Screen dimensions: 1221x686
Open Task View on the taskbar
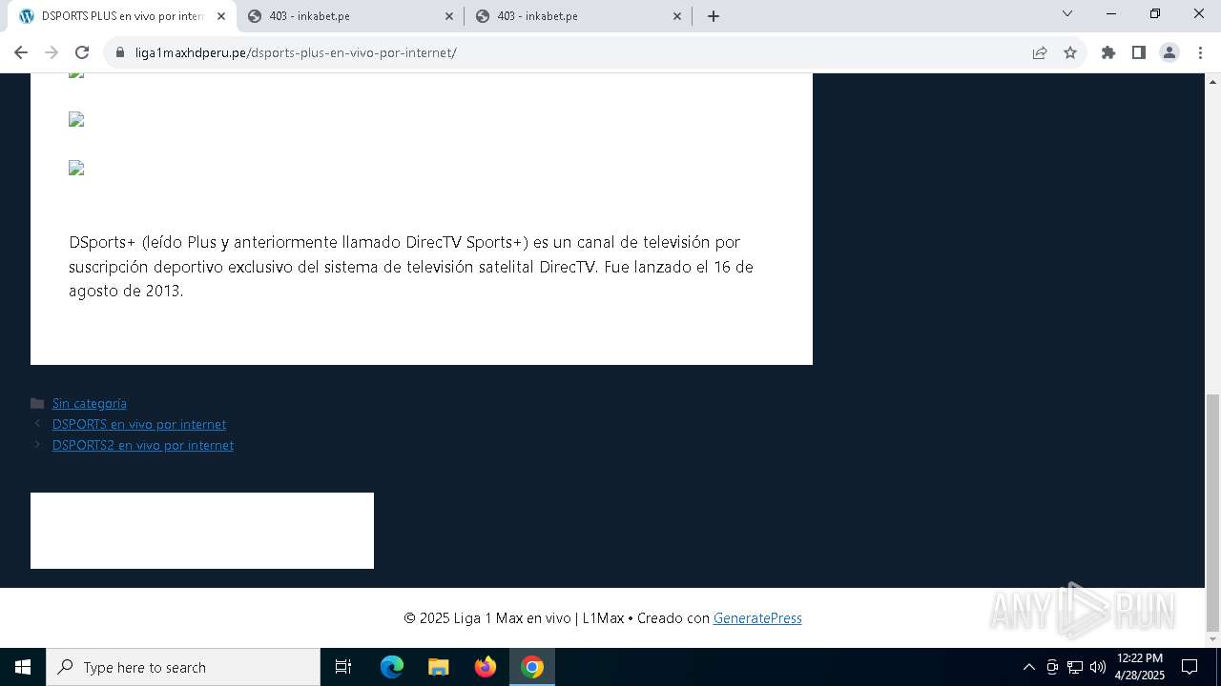click(343, 667)
